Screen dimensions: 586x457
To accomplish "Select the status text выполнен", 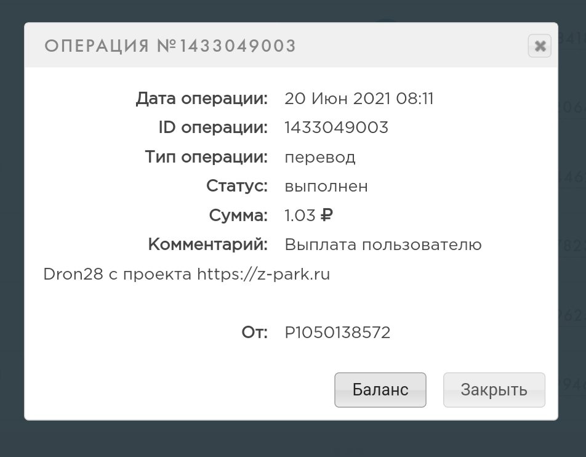I will [326, 186].
